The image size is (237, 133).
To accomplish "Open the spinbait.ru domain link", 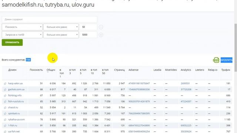I will click(x=14, y=113).
